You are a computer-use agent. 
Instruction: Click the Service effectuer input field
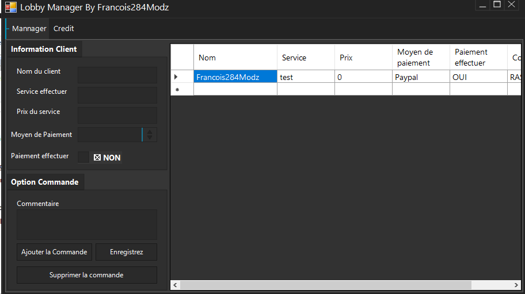click(117, 95)
